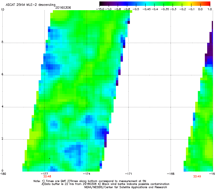Screen dimensions: 215x189
Task: Click the '-0.4' color scale label
Action: tap(155, 9)
